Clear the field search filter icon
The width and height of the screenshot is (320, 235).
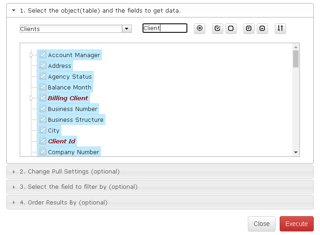(x=199, y=28)
